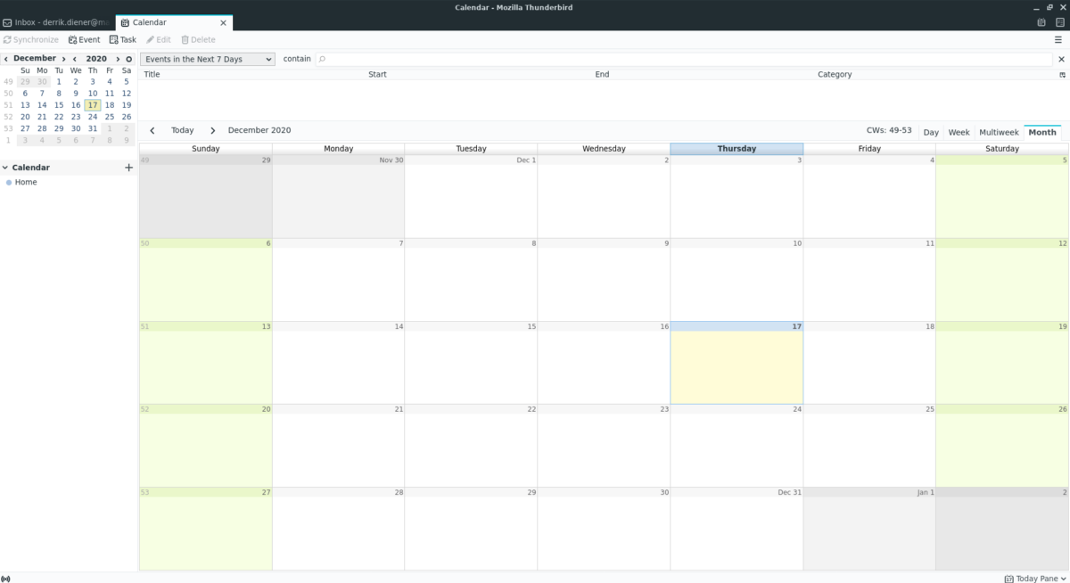Select week 51 number in mini calendar
Viewport: 1070px width, 583px height.
8,105
